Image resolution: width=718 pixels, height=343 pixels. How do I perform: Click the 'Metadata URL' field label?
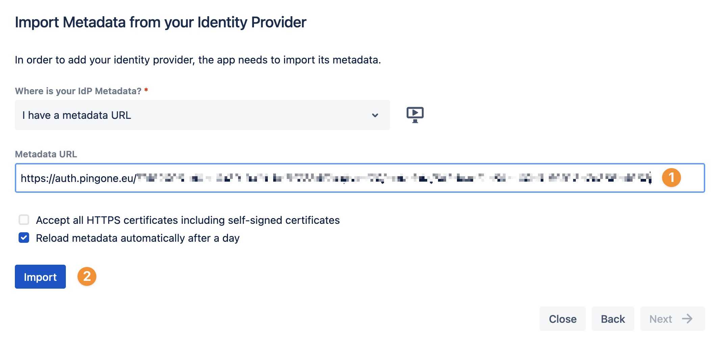point(46,154)
